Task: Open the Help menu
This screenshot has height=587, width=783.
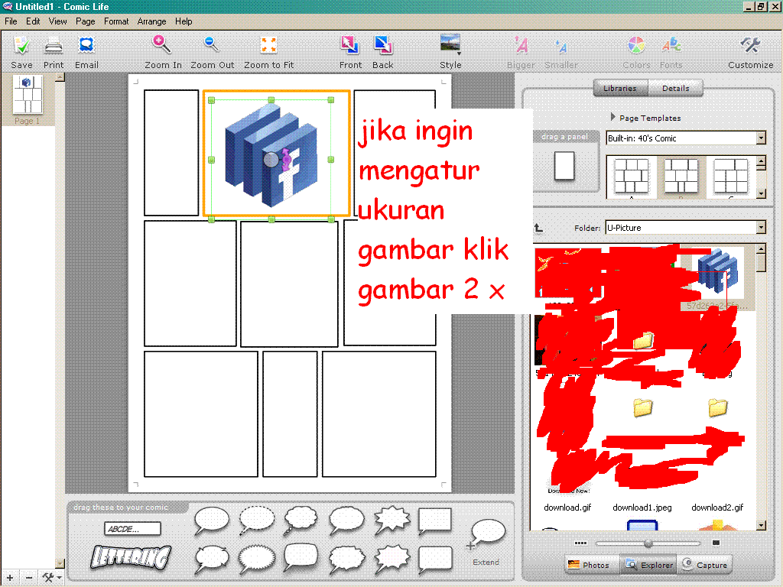Action: 184,21
